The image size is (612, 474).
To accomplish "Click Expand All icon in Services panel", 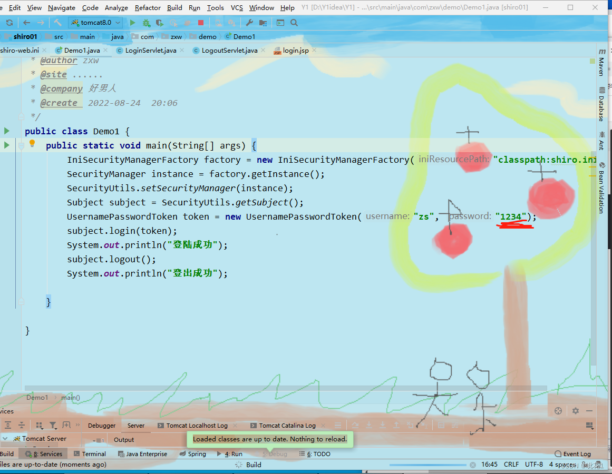I will point(8,425).
